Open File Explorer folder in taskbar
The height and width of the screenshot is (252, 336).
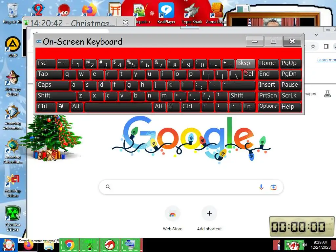pyautogui.click(x=49, y=246)
